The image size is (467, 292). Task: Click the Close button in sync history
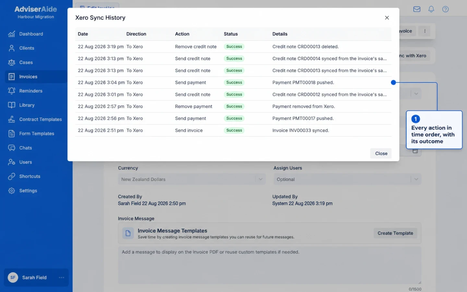[381, 153]
